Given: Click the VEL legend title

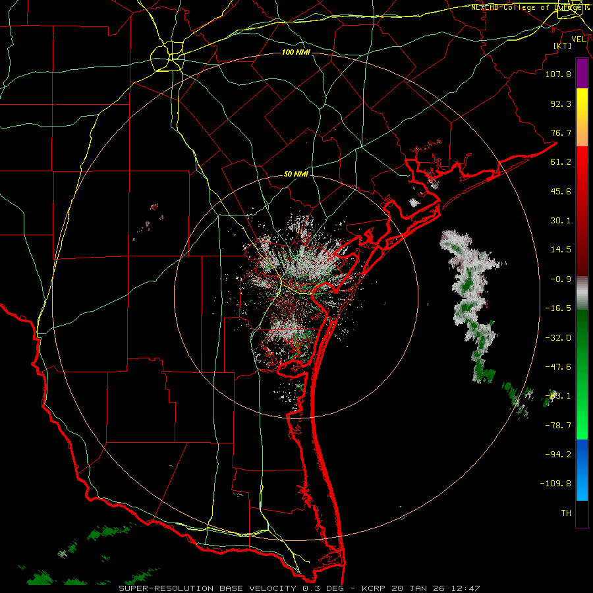Looking at the screenshot, I should point(579,39).
